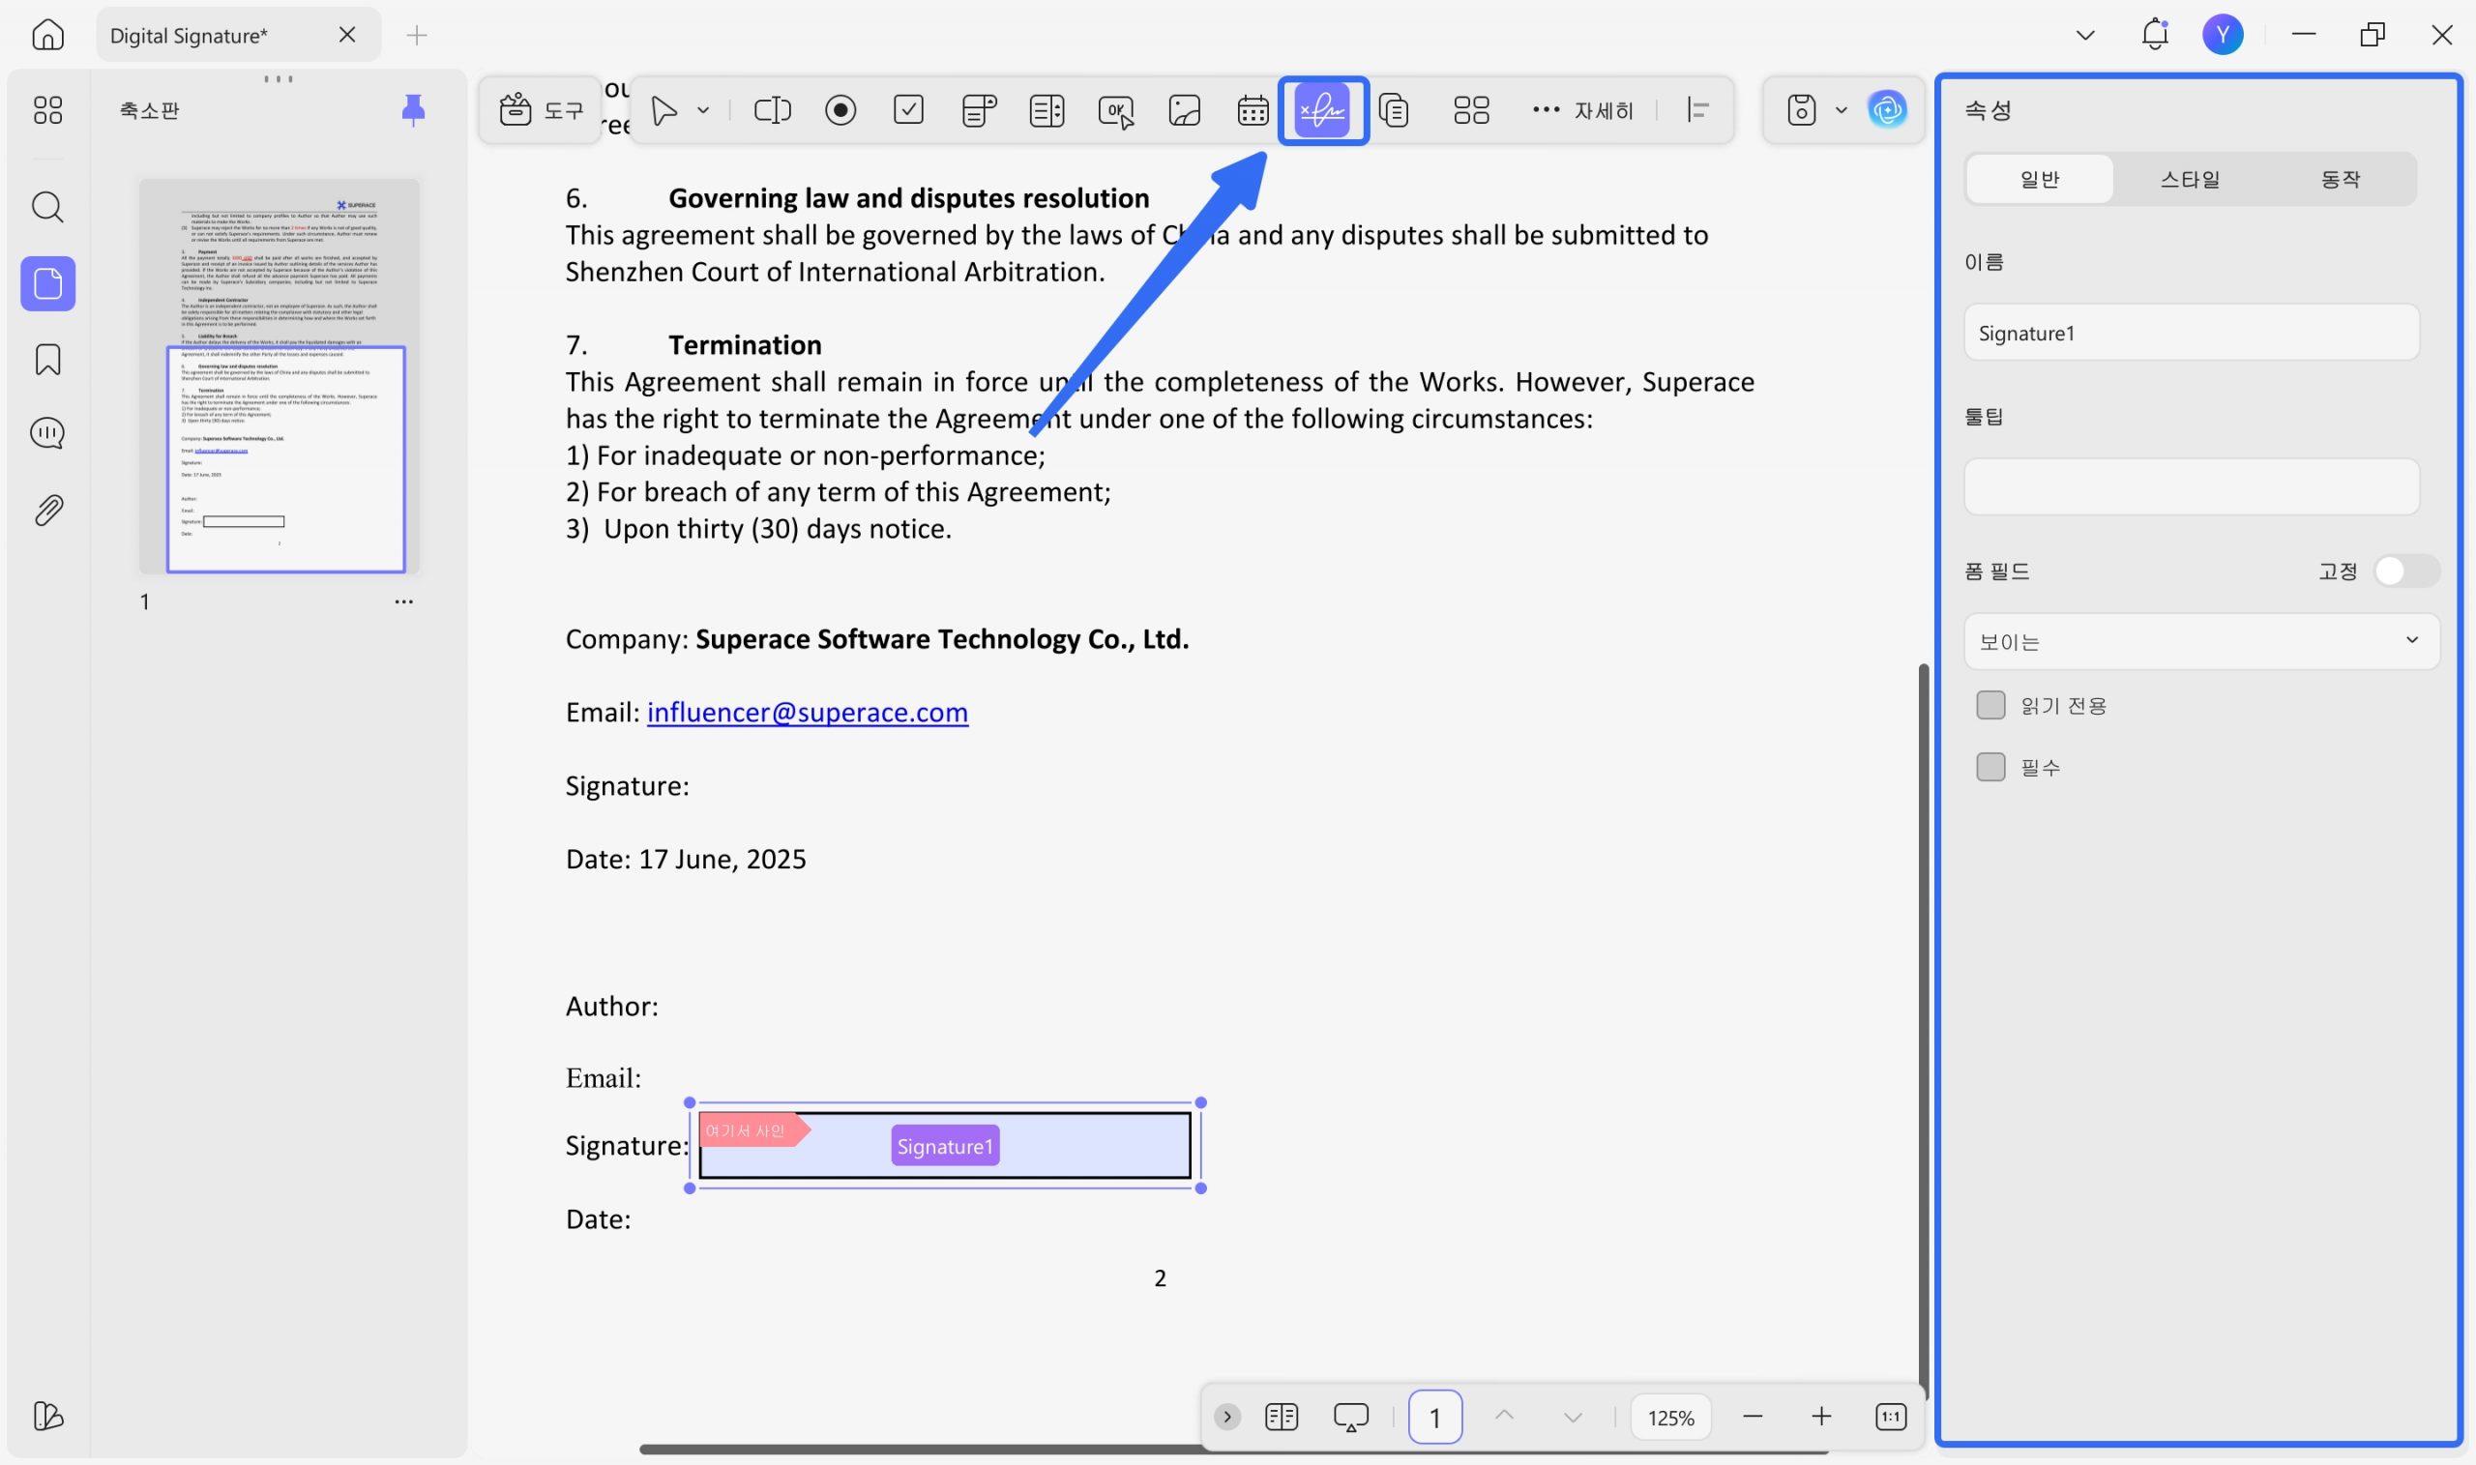Click the align left icon
Viewport: 2476px width, 1465px height.
tap(1697, 109)
